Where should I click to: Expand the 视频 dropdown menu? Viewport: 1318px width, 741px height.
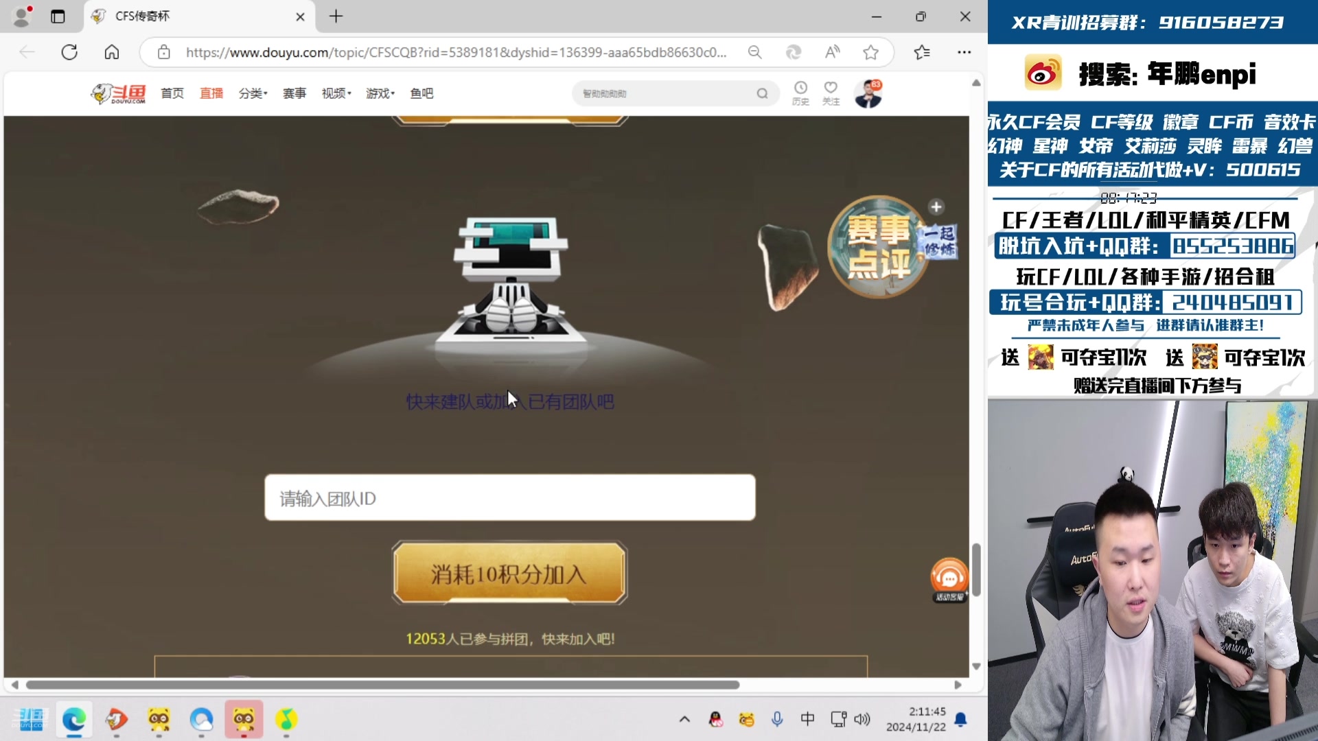pyautogui.click(x=336, y=93)
